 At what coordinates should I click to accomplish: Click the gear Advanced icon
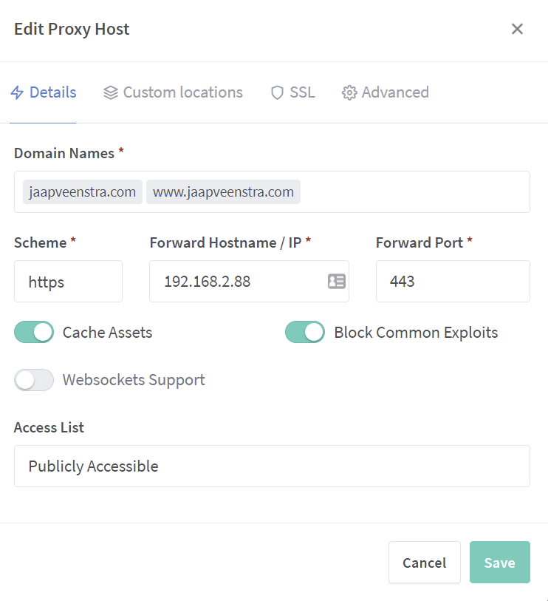(x=349, y=93)
